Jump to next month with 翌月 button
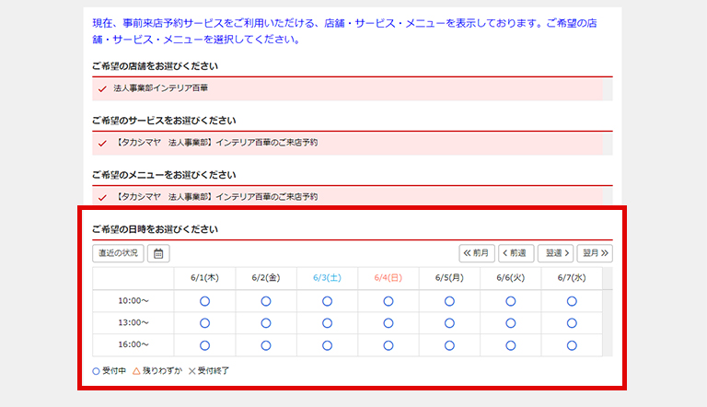This screenshot has width=707, height=407. coord(596,253)
